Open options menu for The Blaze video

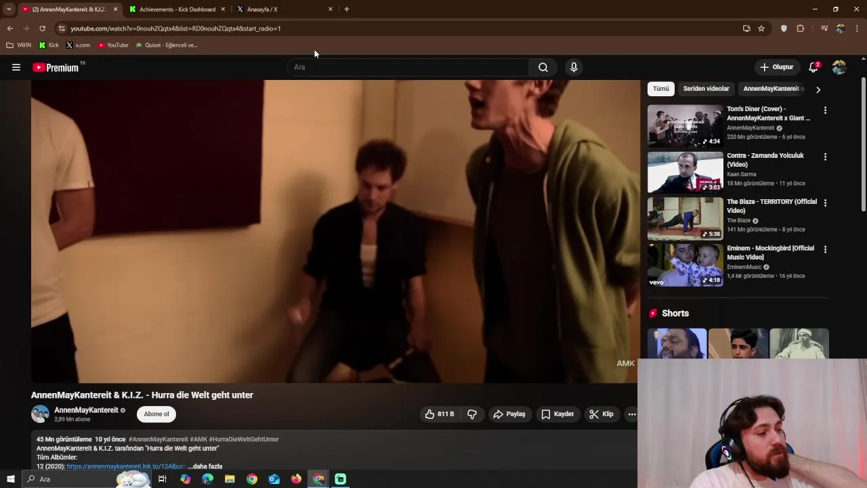click(825, 203)
